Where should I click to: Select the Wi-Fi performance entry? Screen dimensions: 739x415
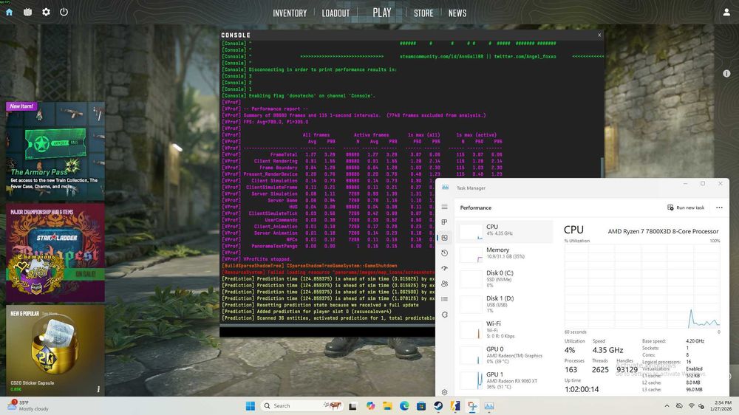point(504,330)
